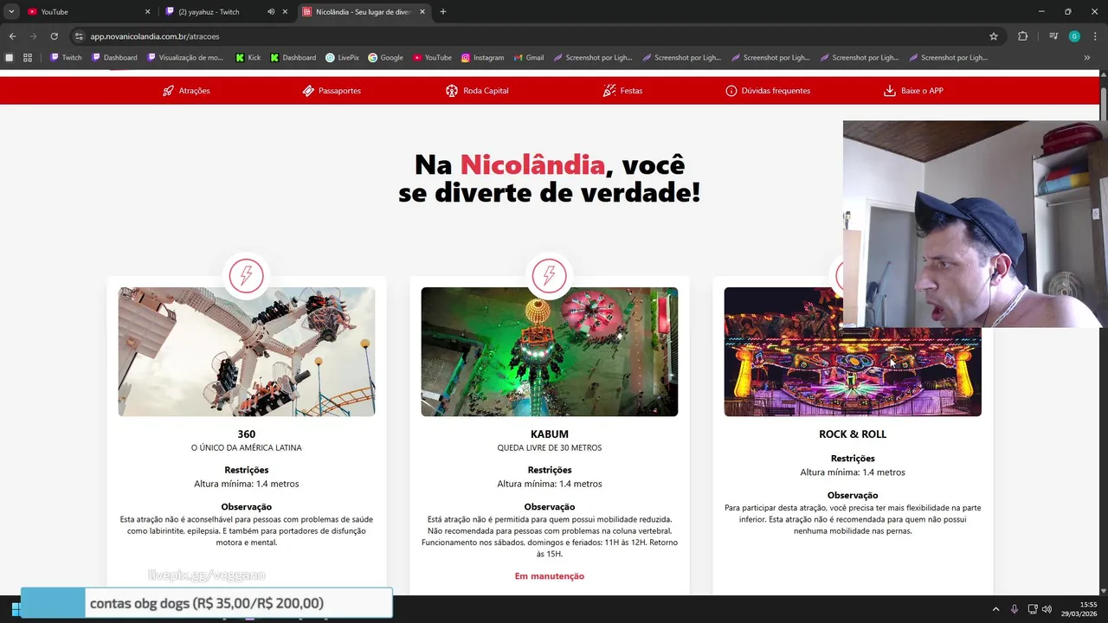This screenshot has width=1108, height=623.
Task: Click the ROCK & ROLL card title
Action: click(853, 434)
